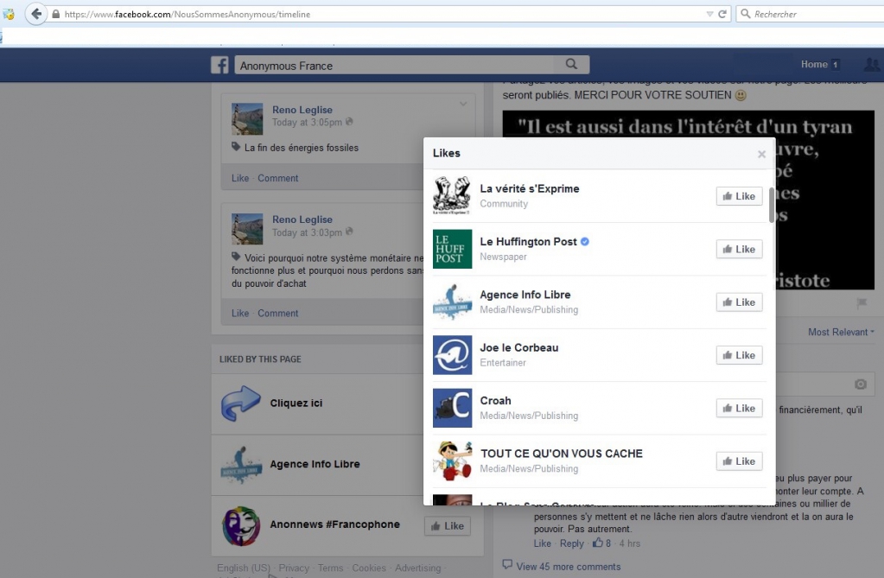Image resolution: width=884 pixels, height=578 pixels.
Task: Open Reno Leglise name on 3:05pm post
Action: (302, 110)
